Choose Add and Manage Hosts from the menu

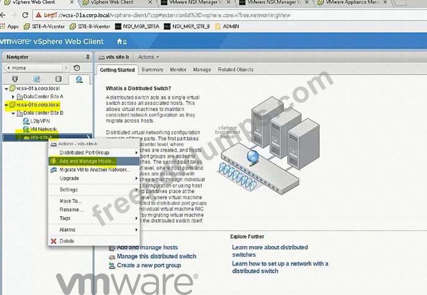pos(94,161)
